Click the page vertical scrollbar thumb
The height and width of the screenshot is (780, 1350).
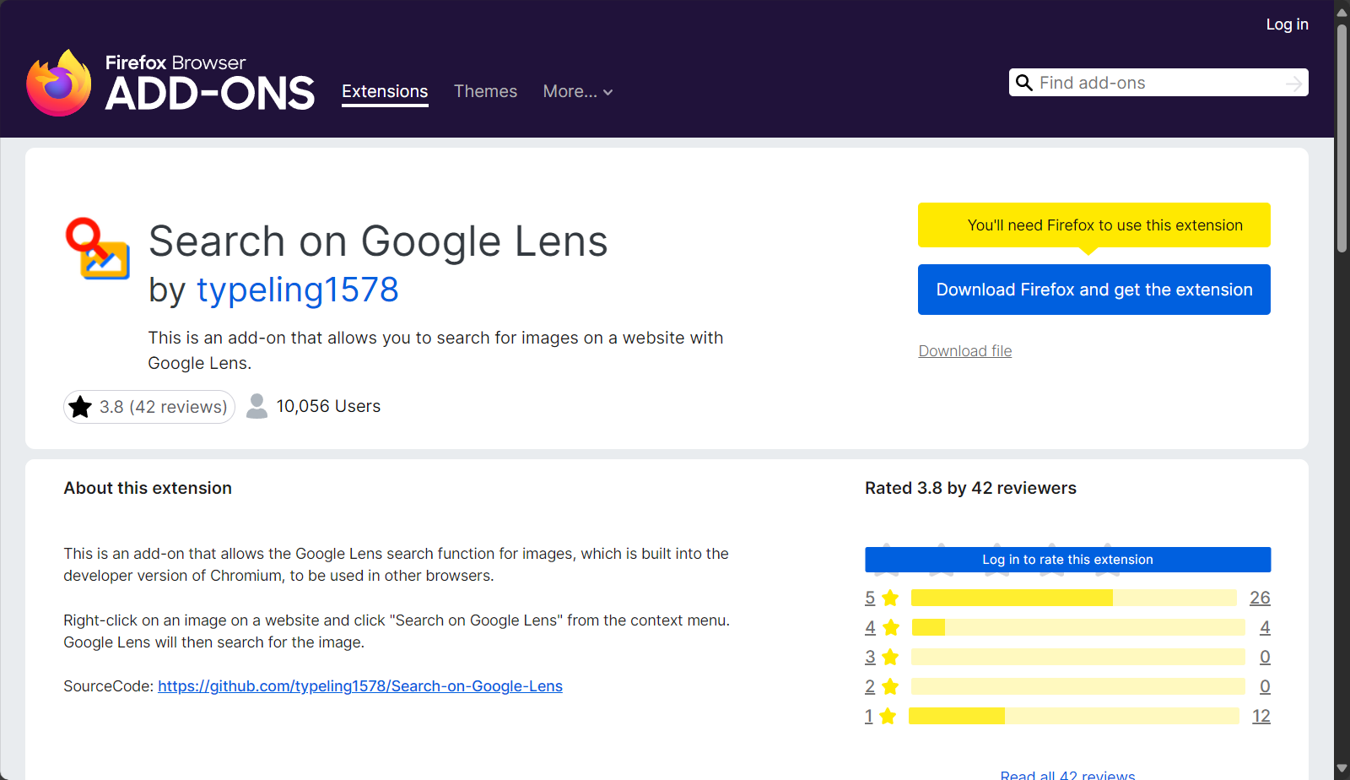(x=1342, y=138)
